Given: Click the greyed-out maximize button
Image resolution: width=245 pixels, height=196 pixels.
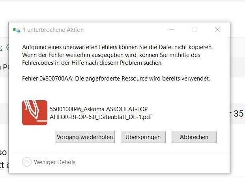Looking at the screenshot, I should (x=194, y=29).
